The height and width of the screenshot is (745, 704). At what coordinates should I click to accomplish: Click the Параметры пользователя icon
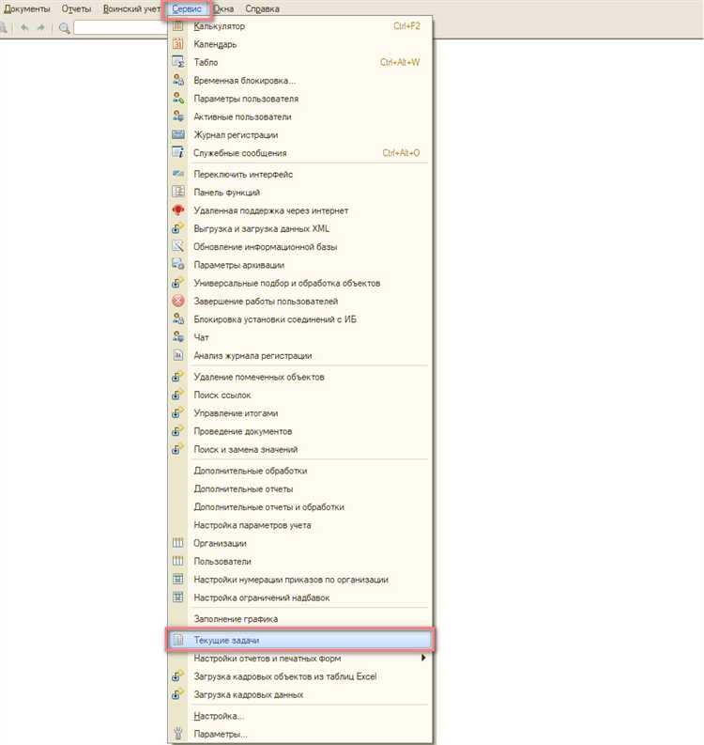(x=177, y=99)
